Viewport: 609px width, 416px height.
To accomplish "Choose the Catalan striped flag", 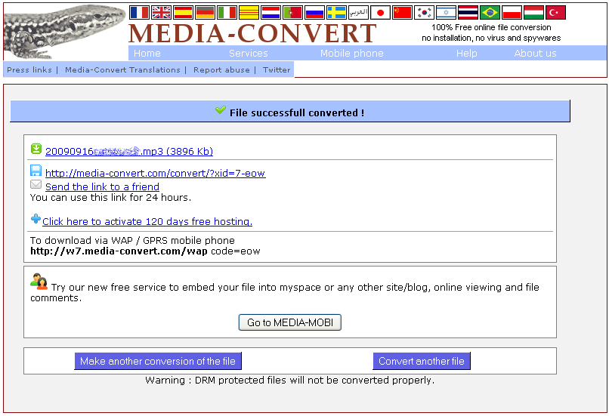I will pos(249,12).
